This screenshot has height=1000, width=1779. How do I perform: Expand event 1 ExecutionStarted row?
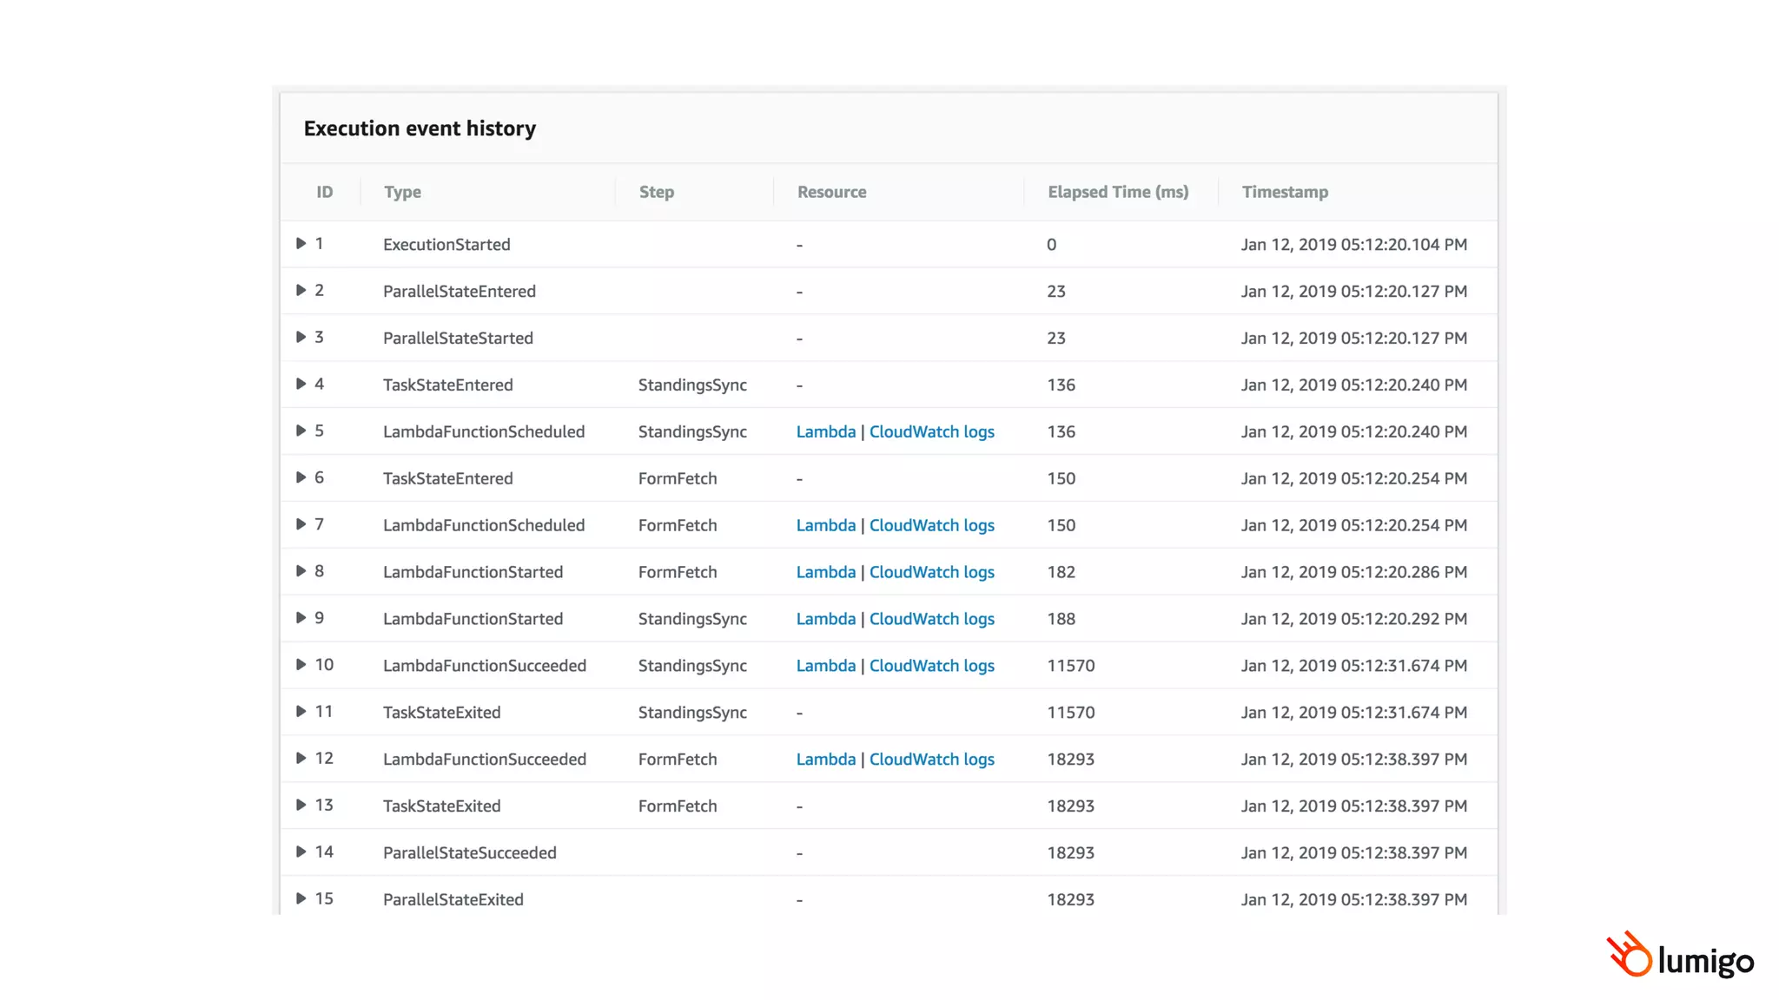click(x=301, y=244)
